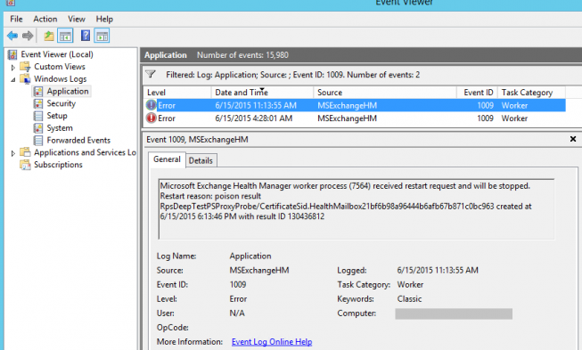Click the Logged value 6/15/2015 11:13:55 AM

tap(438, 270)
